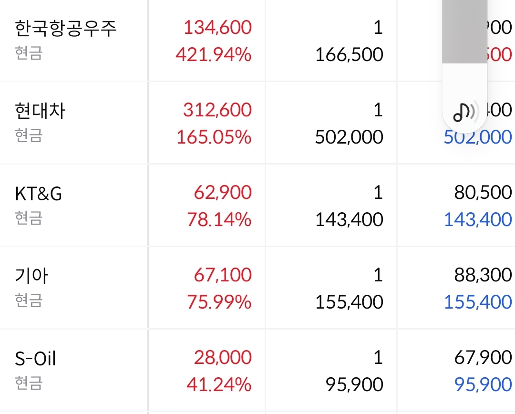Select the KT&G stock name
Screen dimensions: 515x414
click(x=38, y=194)
